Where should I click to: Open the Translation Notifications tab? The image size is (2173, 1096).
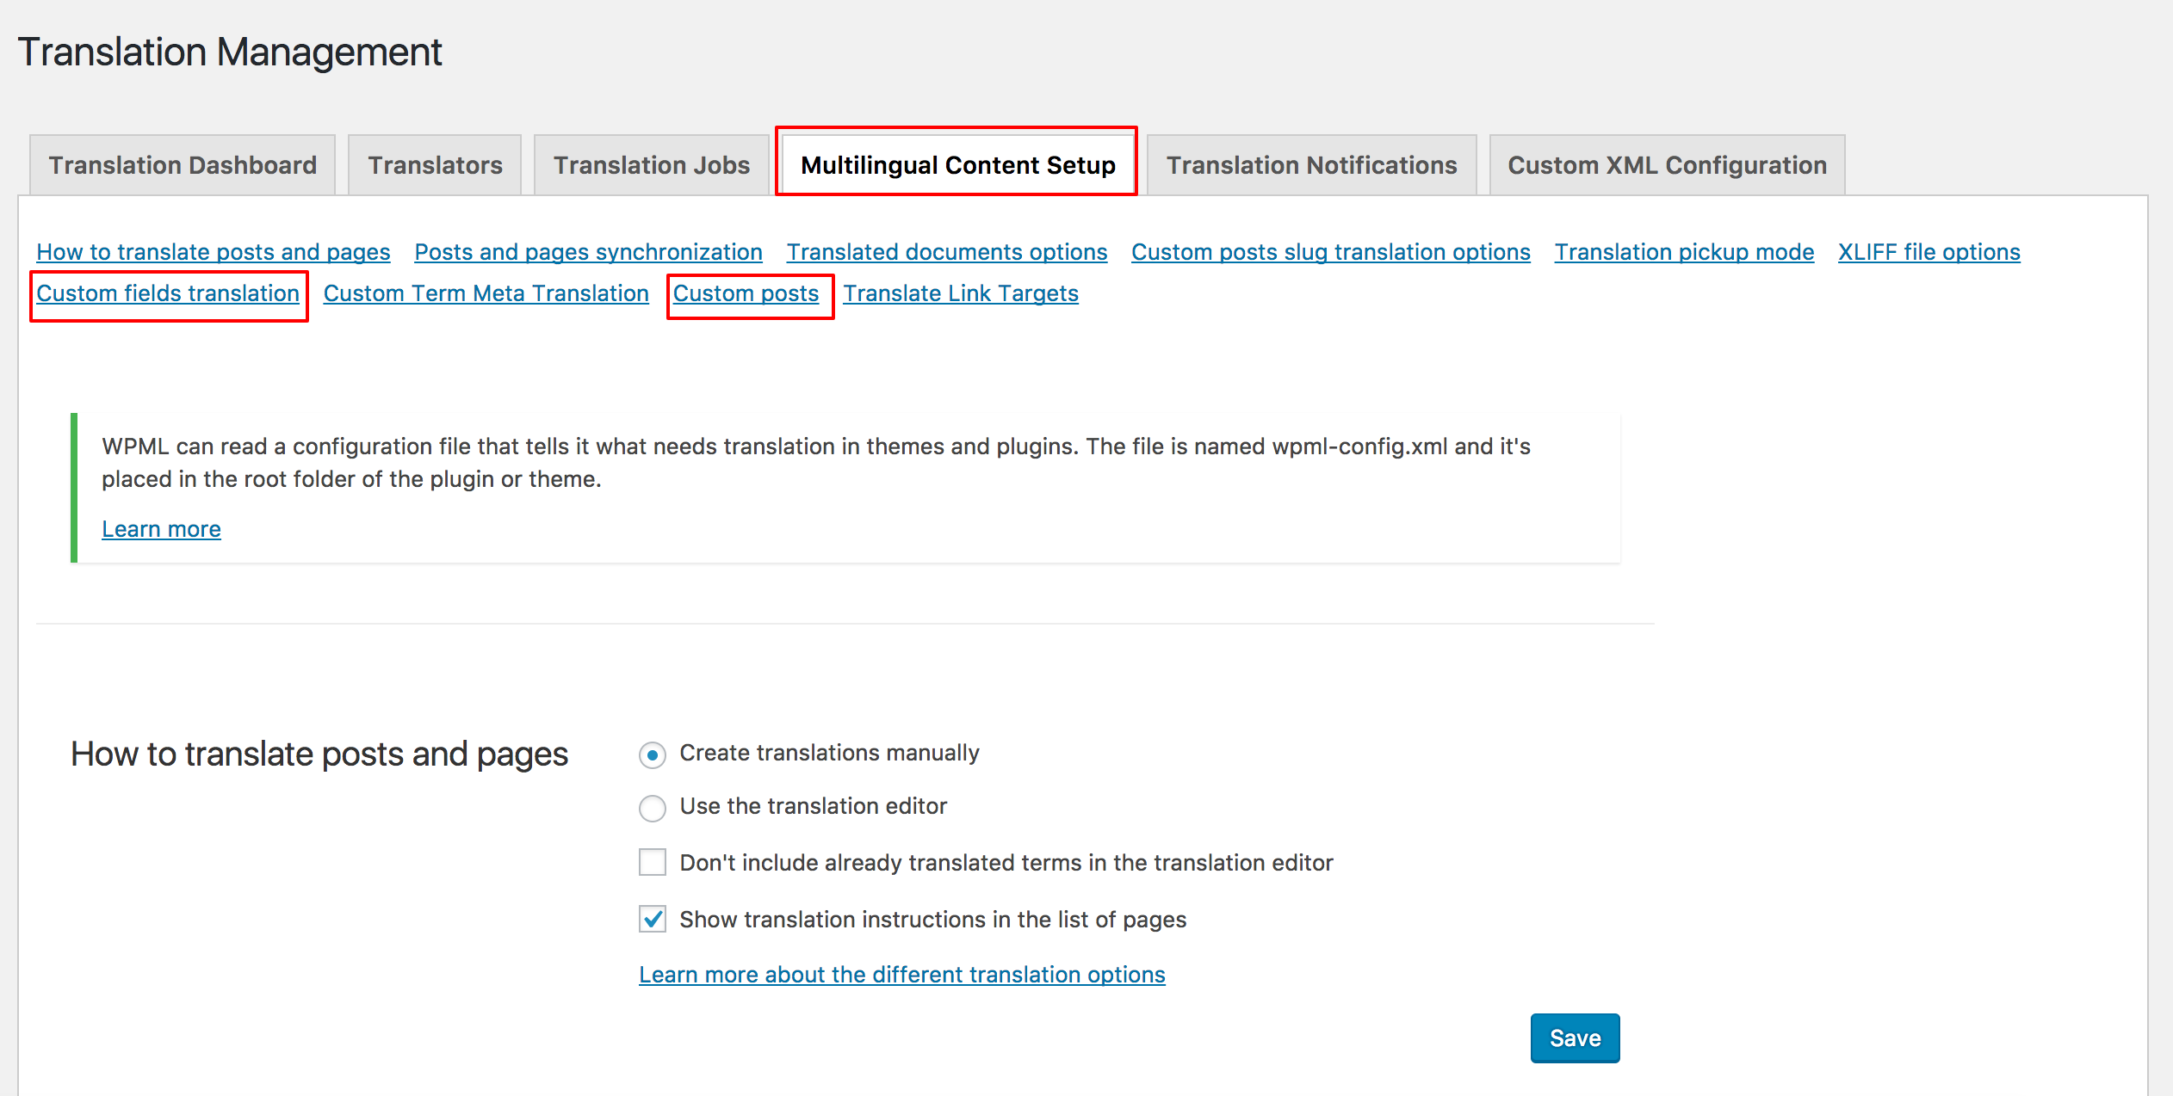[x=1310, y=164]
